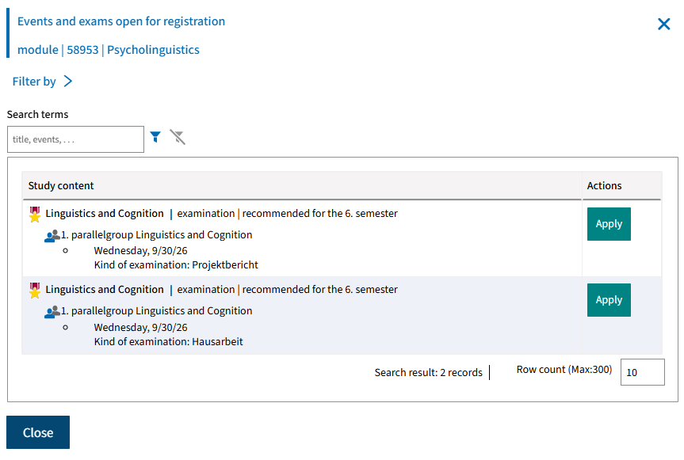Click 'recommended for the 6. semester' in the Projektbericht row

pos(319,214)
